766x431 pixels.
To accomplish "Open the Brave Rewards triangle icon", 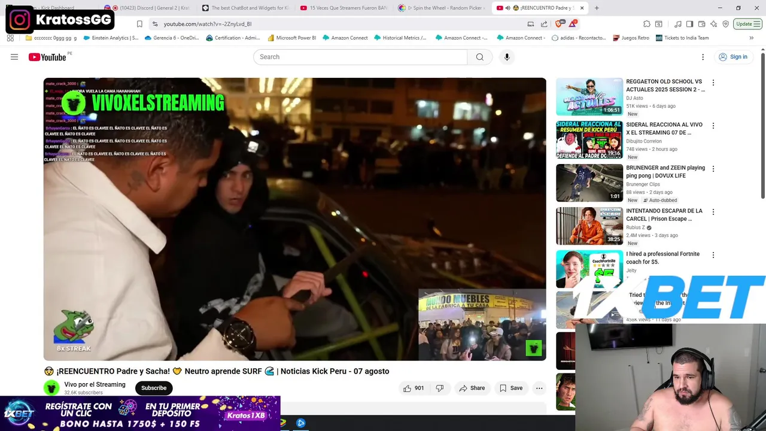I will point(572,24).
